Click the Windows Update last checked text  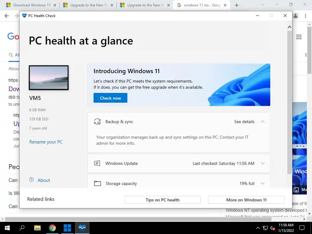tap(223, 163)
